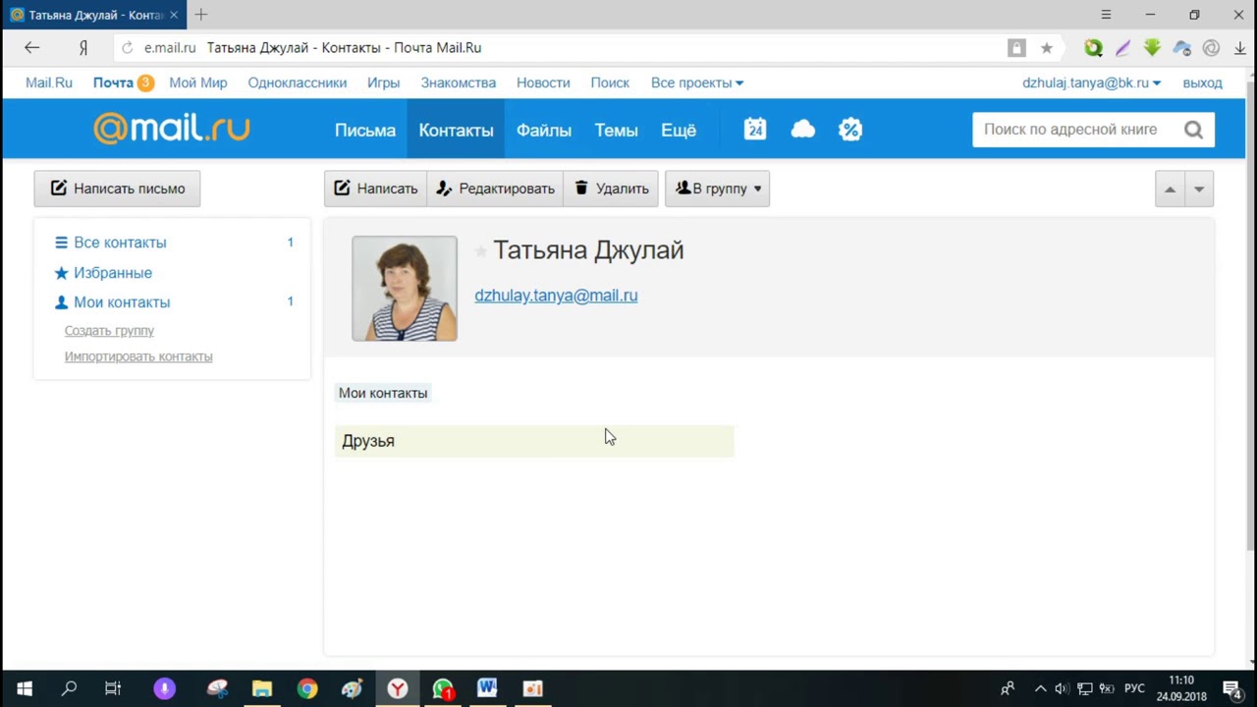Expand the 'Все проекты' dropdown
Image resolution: width=1257 pixels, height=707 pixels.
pos(697,82)
